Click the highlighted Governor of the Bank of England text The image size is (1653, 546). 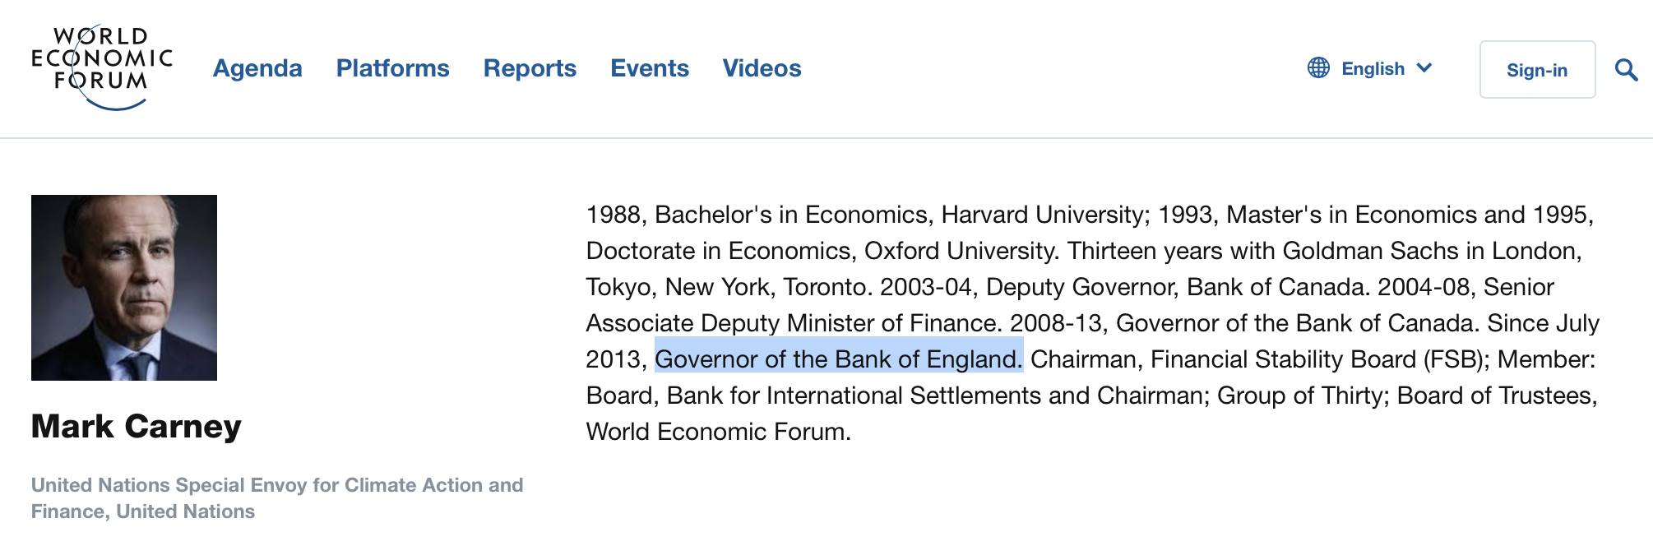838,359
